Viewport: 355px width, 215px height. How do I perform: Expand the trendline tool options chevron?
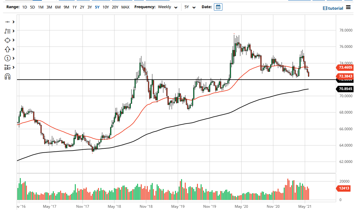[13, 22]
